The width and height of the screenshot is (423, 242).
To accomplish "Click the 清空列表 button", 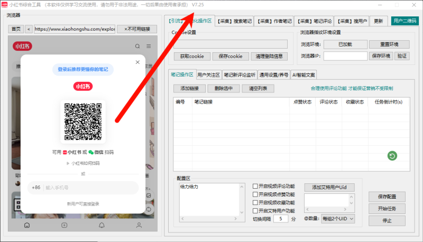I will (x=258, y=88).
